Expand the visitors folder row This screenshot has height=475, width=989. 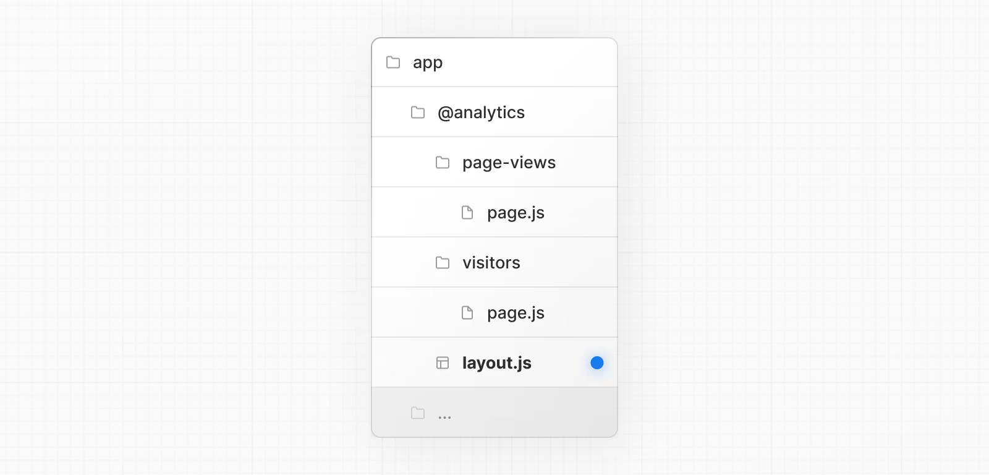tap(494, 262)
